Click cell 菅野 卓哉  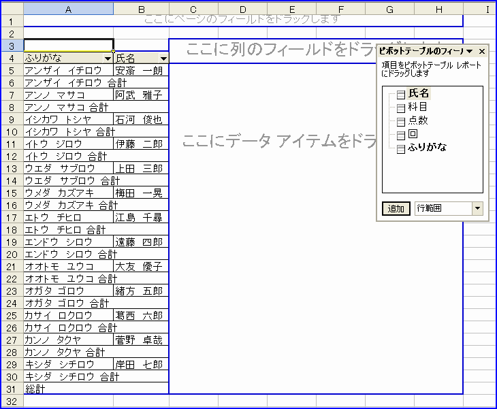tap(141, 340)
